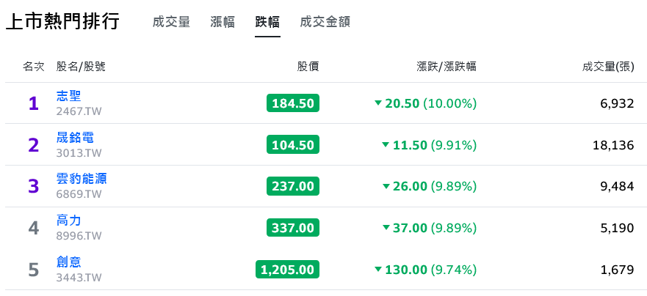Open the 志聖 stock link
Image resolution: width=647 pixels, height=296 pixels.
click(69, 96)
